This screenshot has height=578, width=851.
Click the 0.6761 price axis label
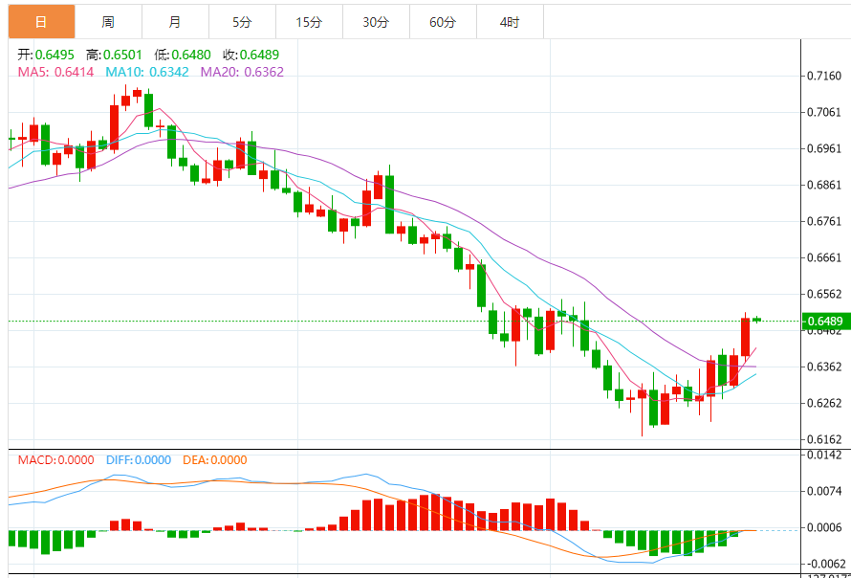pos(825,222)
